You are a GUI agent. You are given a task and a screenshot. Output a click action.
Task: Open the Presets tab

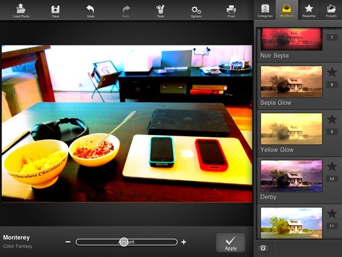331,10
